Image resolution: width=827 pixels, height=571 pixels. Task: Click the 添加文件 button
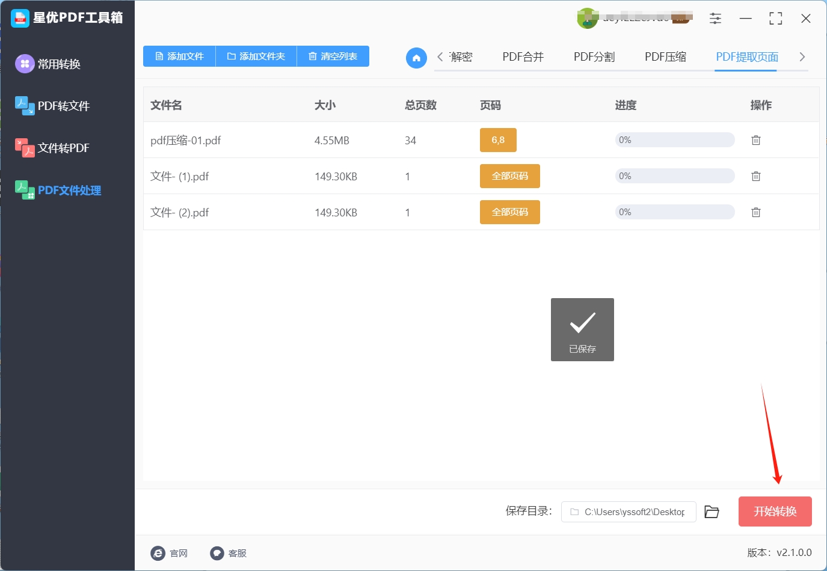(x=179, y=56)
